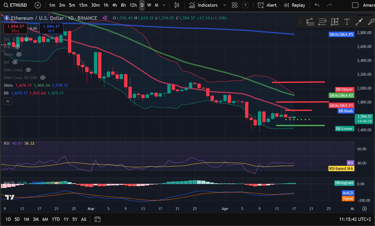Image resolution: width=375 pixels, height=226 pixels.
Task: Open the Indicators favorites dropdown arrow
Action: click(x=224, y=5)
